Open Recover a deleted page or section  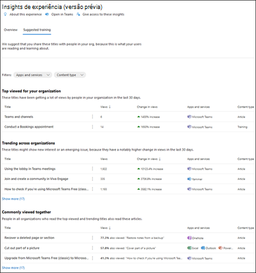[29, 238]
